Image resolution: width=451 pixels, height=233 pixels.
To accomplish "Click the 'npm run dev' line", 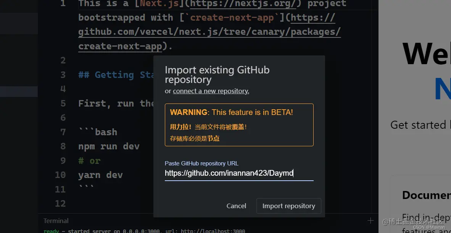I will click(109, 146).
